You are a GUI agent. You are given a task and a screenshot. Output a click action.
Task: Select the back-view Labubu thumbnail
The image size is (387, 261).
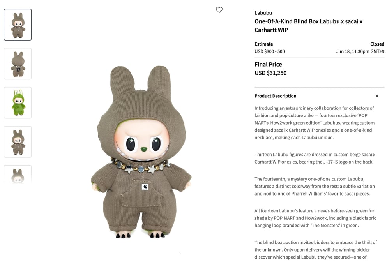(x=18, y=63)
